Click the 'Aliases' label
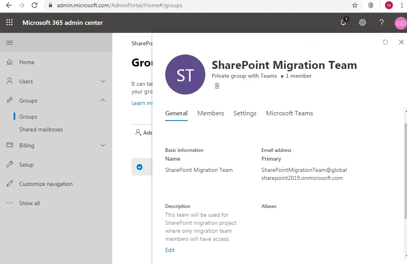The image size is (407, 264). pyautogui.click(x=269, y=206)
